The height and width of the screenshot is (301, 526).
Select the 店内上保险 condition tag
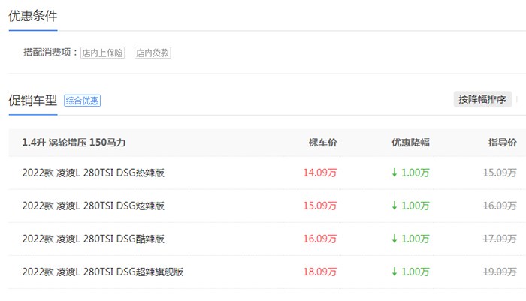103,53
